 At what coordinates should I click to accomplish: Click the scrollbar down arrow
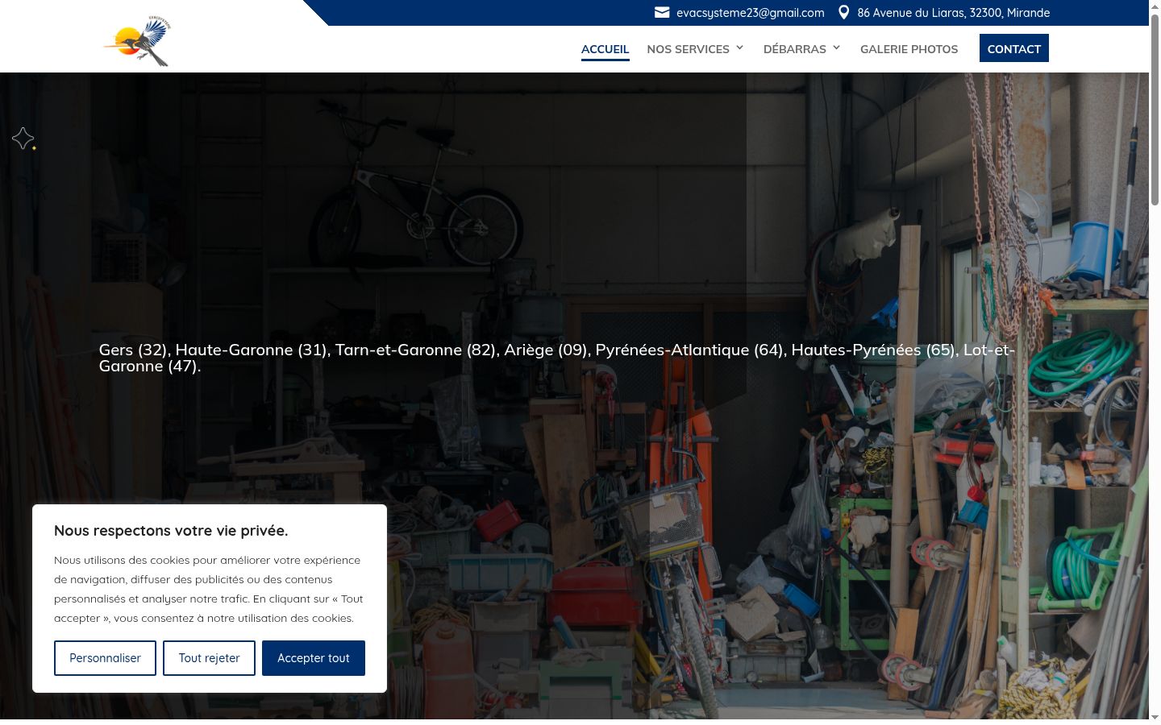pos(1155,717)
